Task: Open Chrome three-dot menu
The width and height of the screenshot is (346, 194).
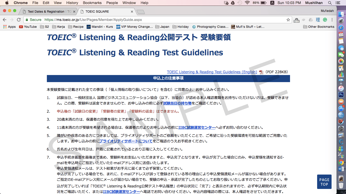Action: pyautogui.click(x=332, y=20)
